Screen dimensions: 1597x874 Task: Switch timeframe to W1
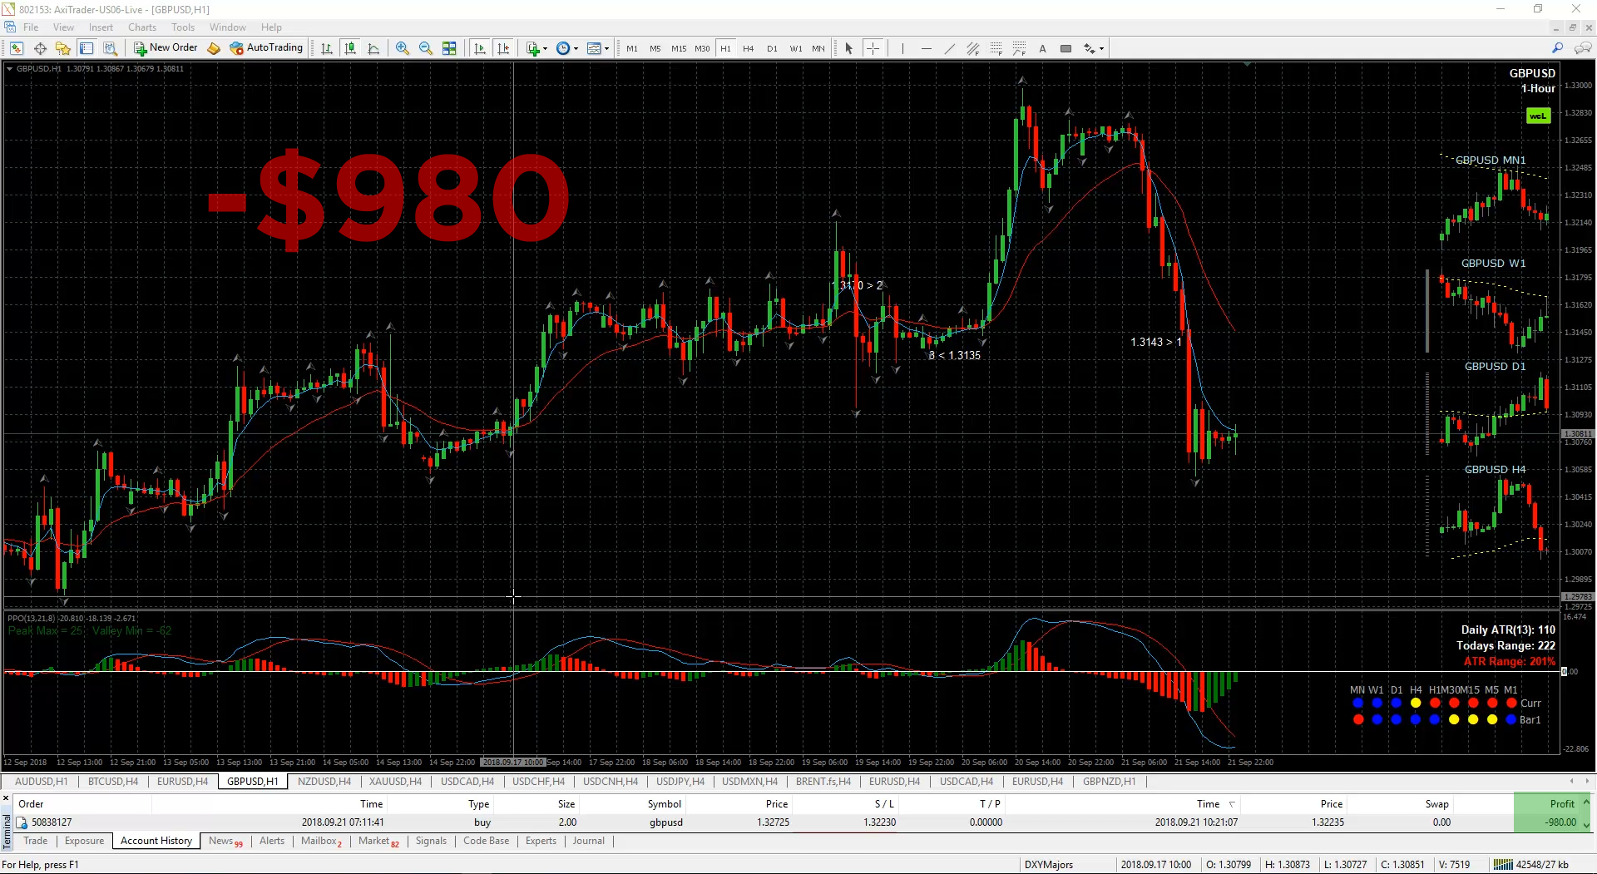point(796,48)
